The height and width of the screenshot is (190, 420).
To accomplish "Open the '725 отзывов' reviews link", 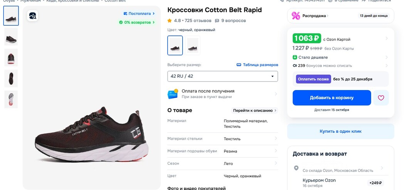I will point(198,21).
